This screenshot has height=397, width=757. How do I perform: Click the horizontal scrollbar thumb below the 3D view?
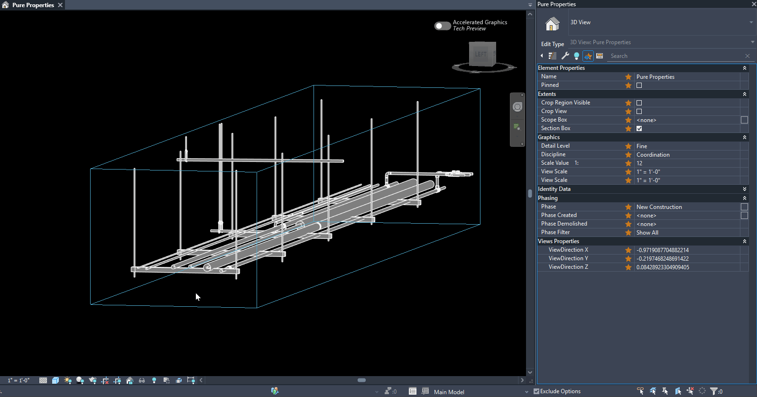361,380
